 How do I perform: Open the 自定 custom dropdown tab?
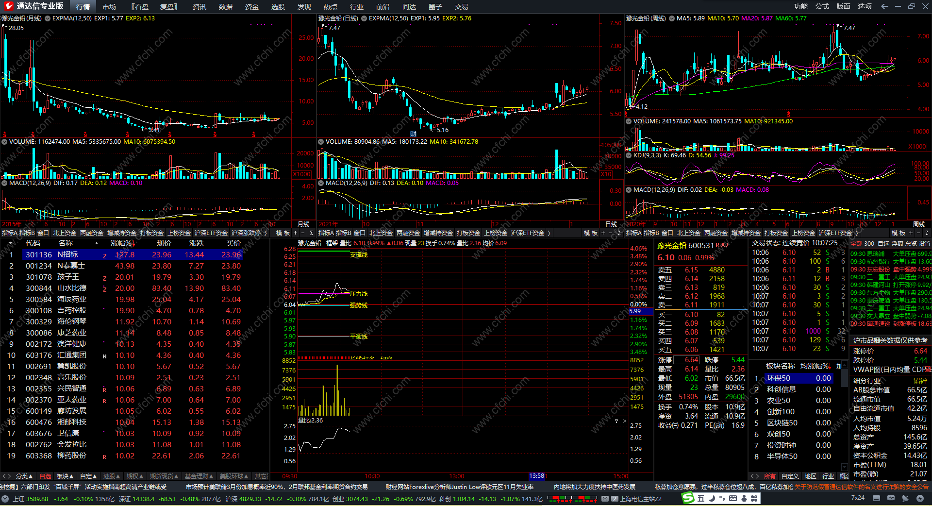point(88,476)
